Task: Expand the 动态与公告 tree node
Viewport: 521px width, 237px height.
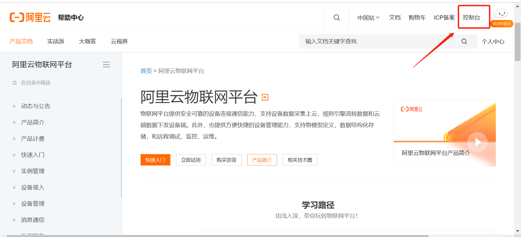Action: pos(14,106)
